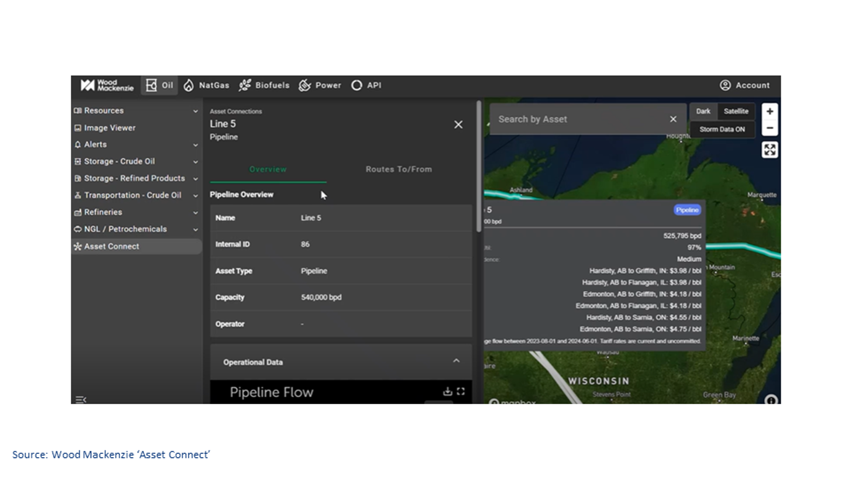Switch to Routes To/From tab

(399, 169)
